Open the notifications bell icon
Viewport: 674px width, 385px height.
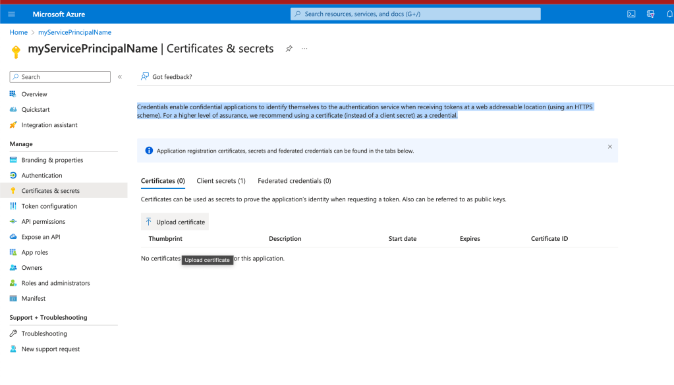pyautogui.click(x=669, y=14)
